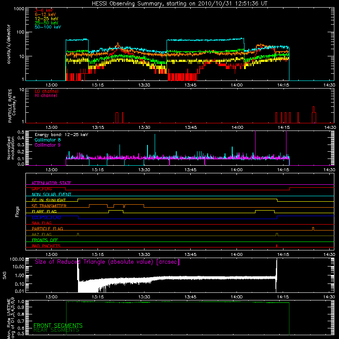Click the PARTICLE_FLAG pulse near 14:25

tap(313, 229)
